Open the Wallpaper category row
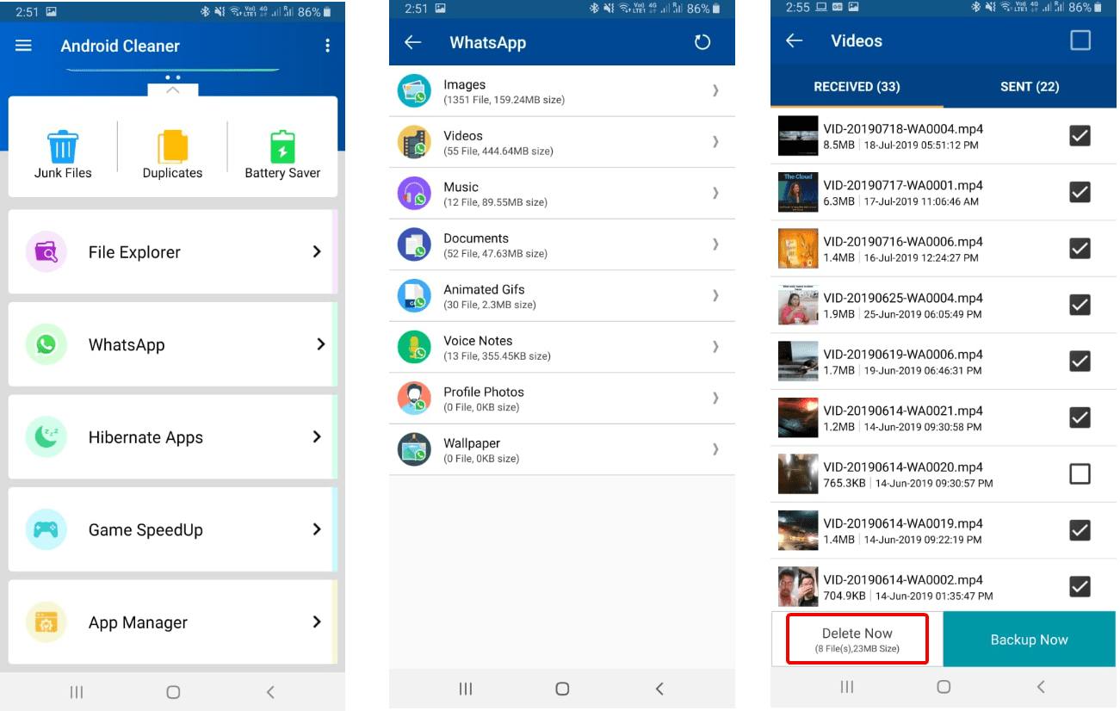This screenshot has height=711, width=1120. click(x=562, y=449)
